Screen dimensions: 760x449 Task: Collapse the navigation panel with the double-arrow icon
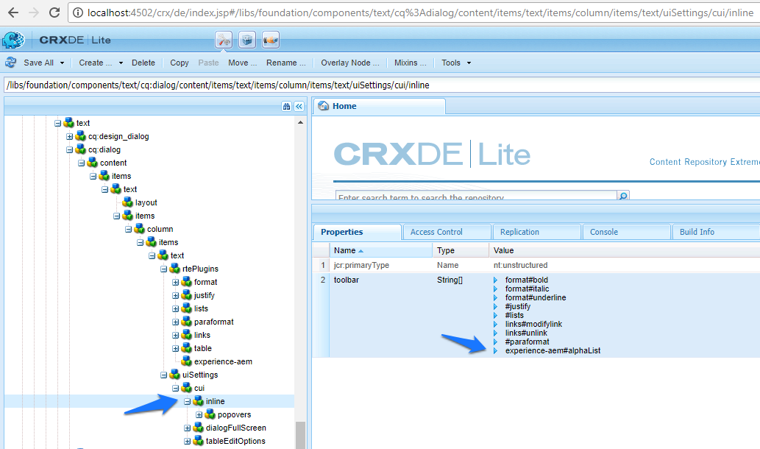pos(299,106)
